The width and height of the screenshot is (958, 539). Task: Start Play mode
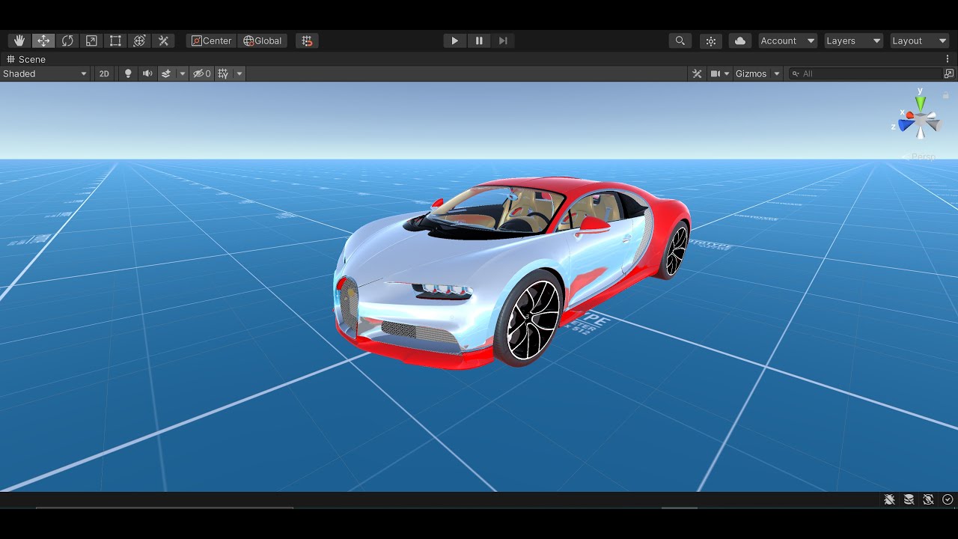454,40
